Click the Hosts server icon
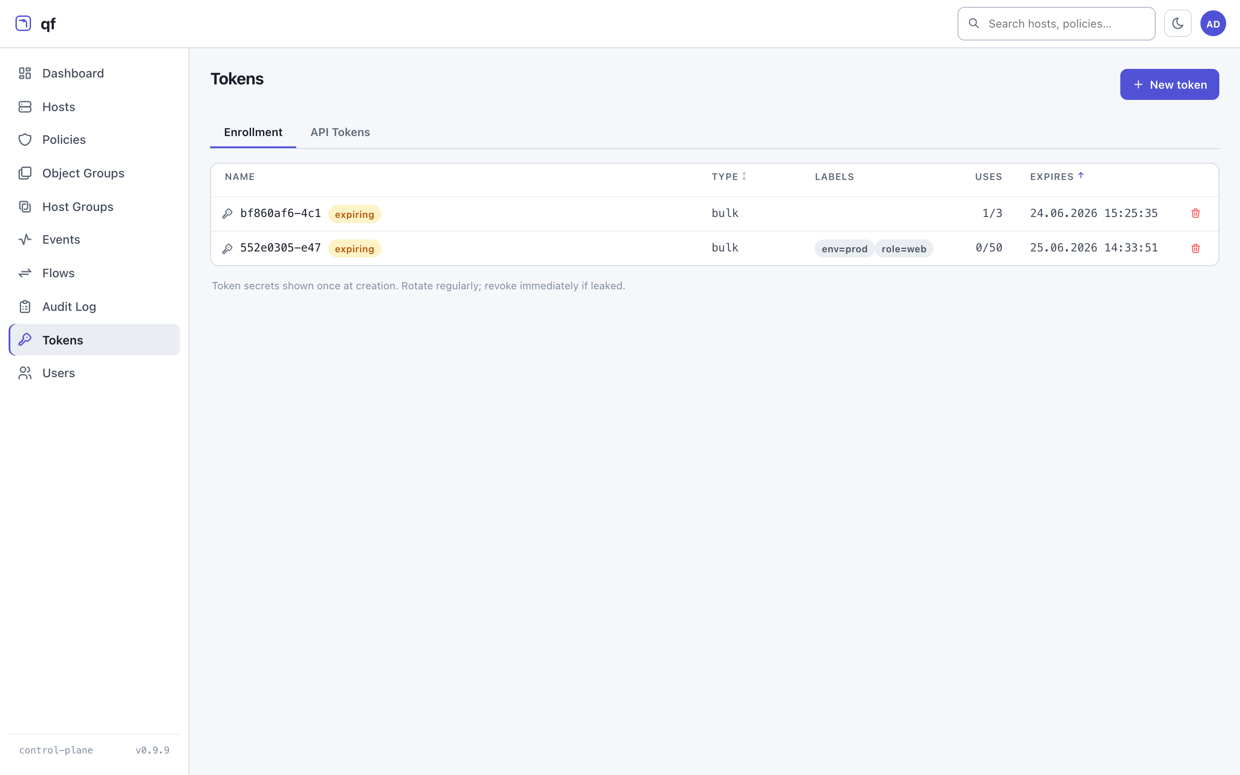The height and width of the screenshot is (775, 1240). tap(25, 107)
